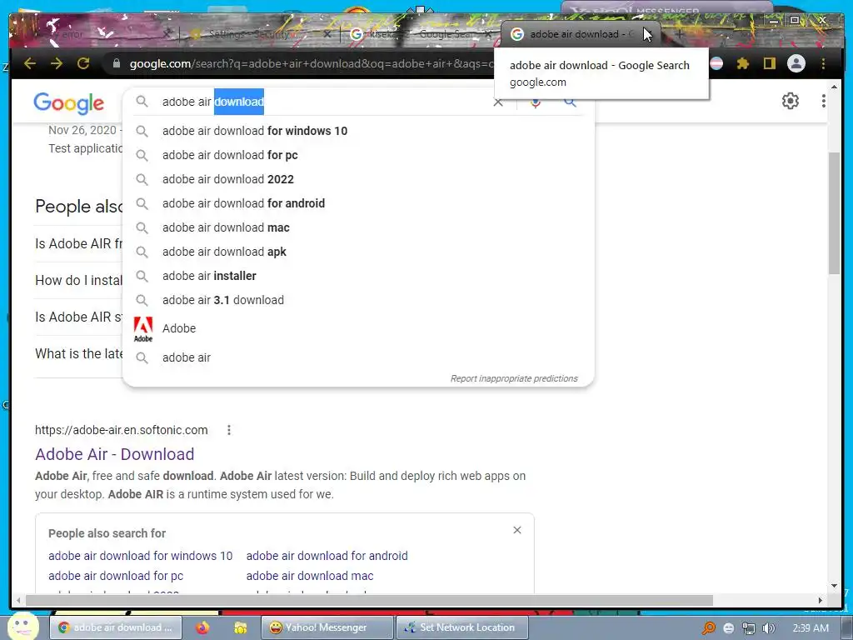Open Chrome's three-dot menu
This screenshot has height=640, width=853.
(824, 63)
